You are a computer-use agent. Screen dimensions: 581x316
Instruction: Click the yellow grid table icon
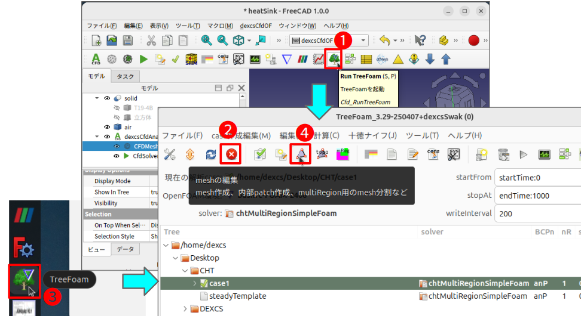tap(366, 59)
